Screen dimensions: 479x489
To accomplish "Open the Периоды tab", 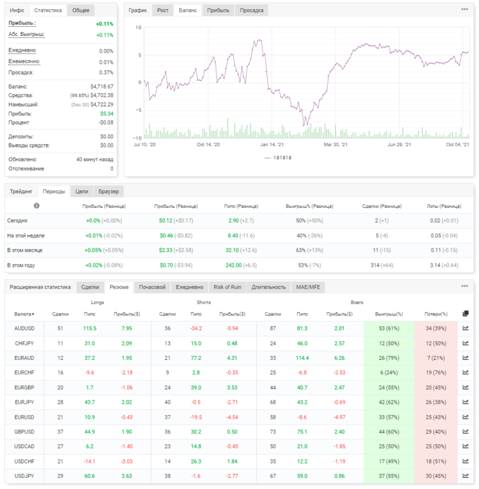I will 54,192.
